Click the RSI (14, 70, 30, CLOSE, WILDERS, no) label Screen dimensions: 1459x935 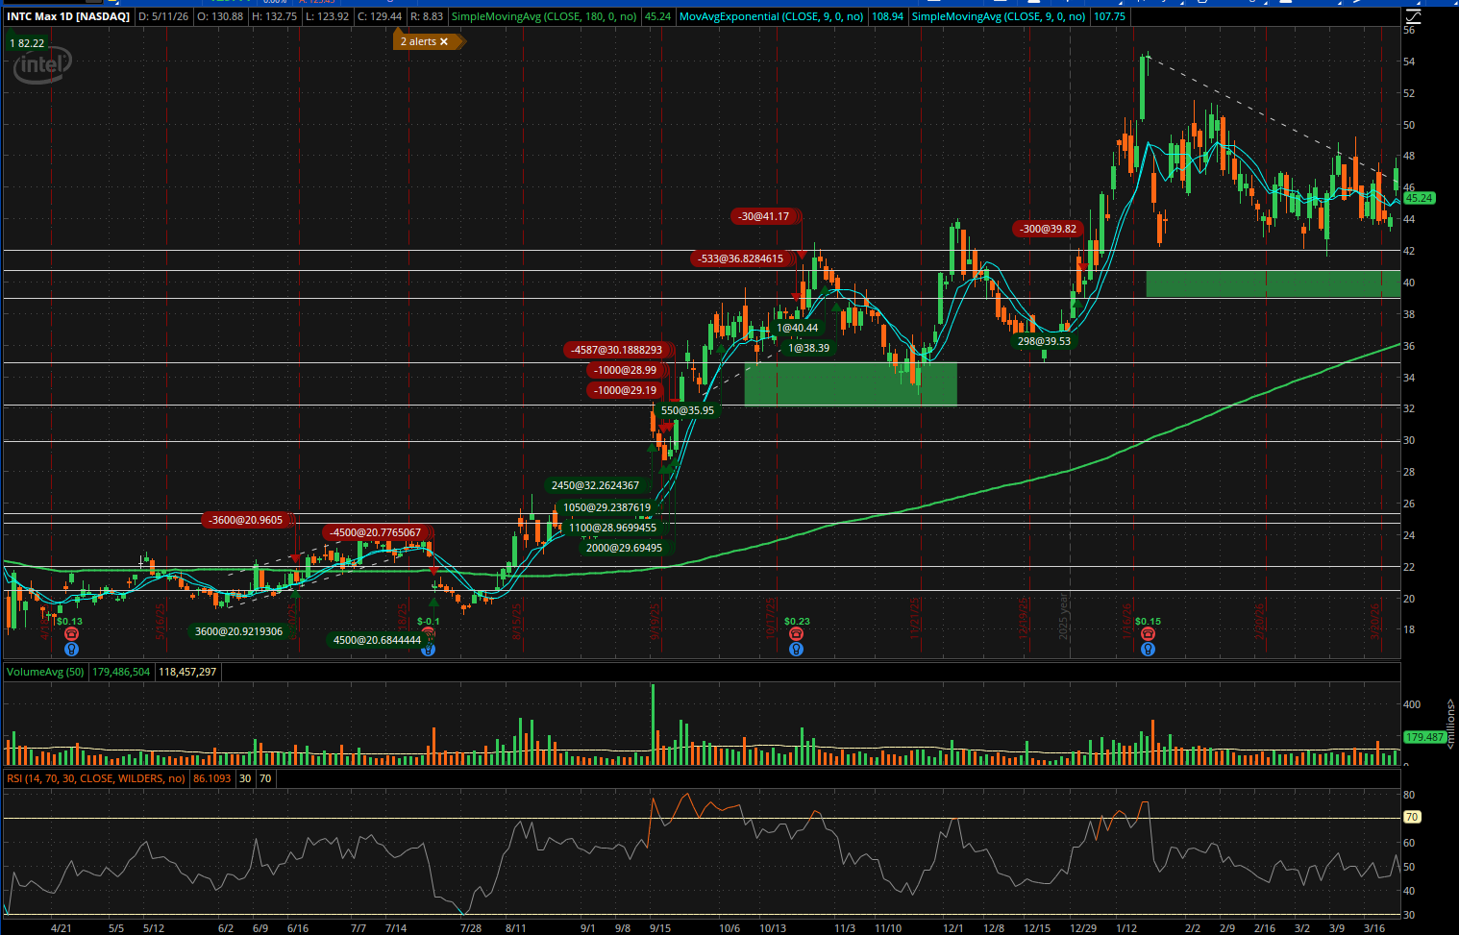click(x=96, y=778)
